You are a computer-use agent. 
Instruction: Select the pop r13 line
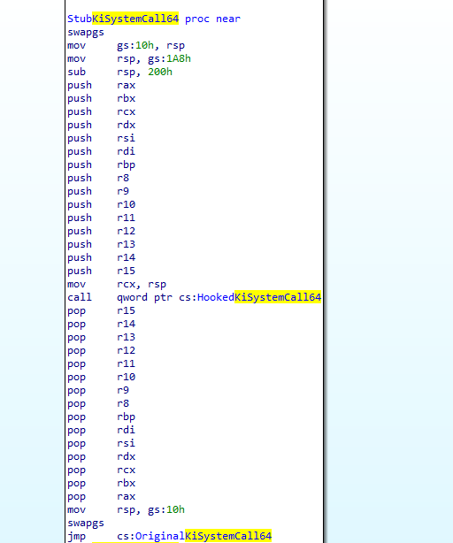pos(101,337)
